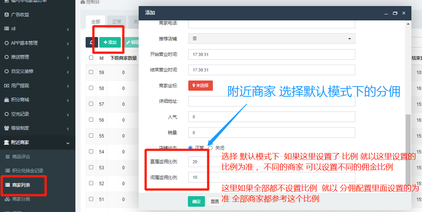422x212 pixels.
Task: Expand the 空充记录 menu chevron
Action: [x=68, y=115]
